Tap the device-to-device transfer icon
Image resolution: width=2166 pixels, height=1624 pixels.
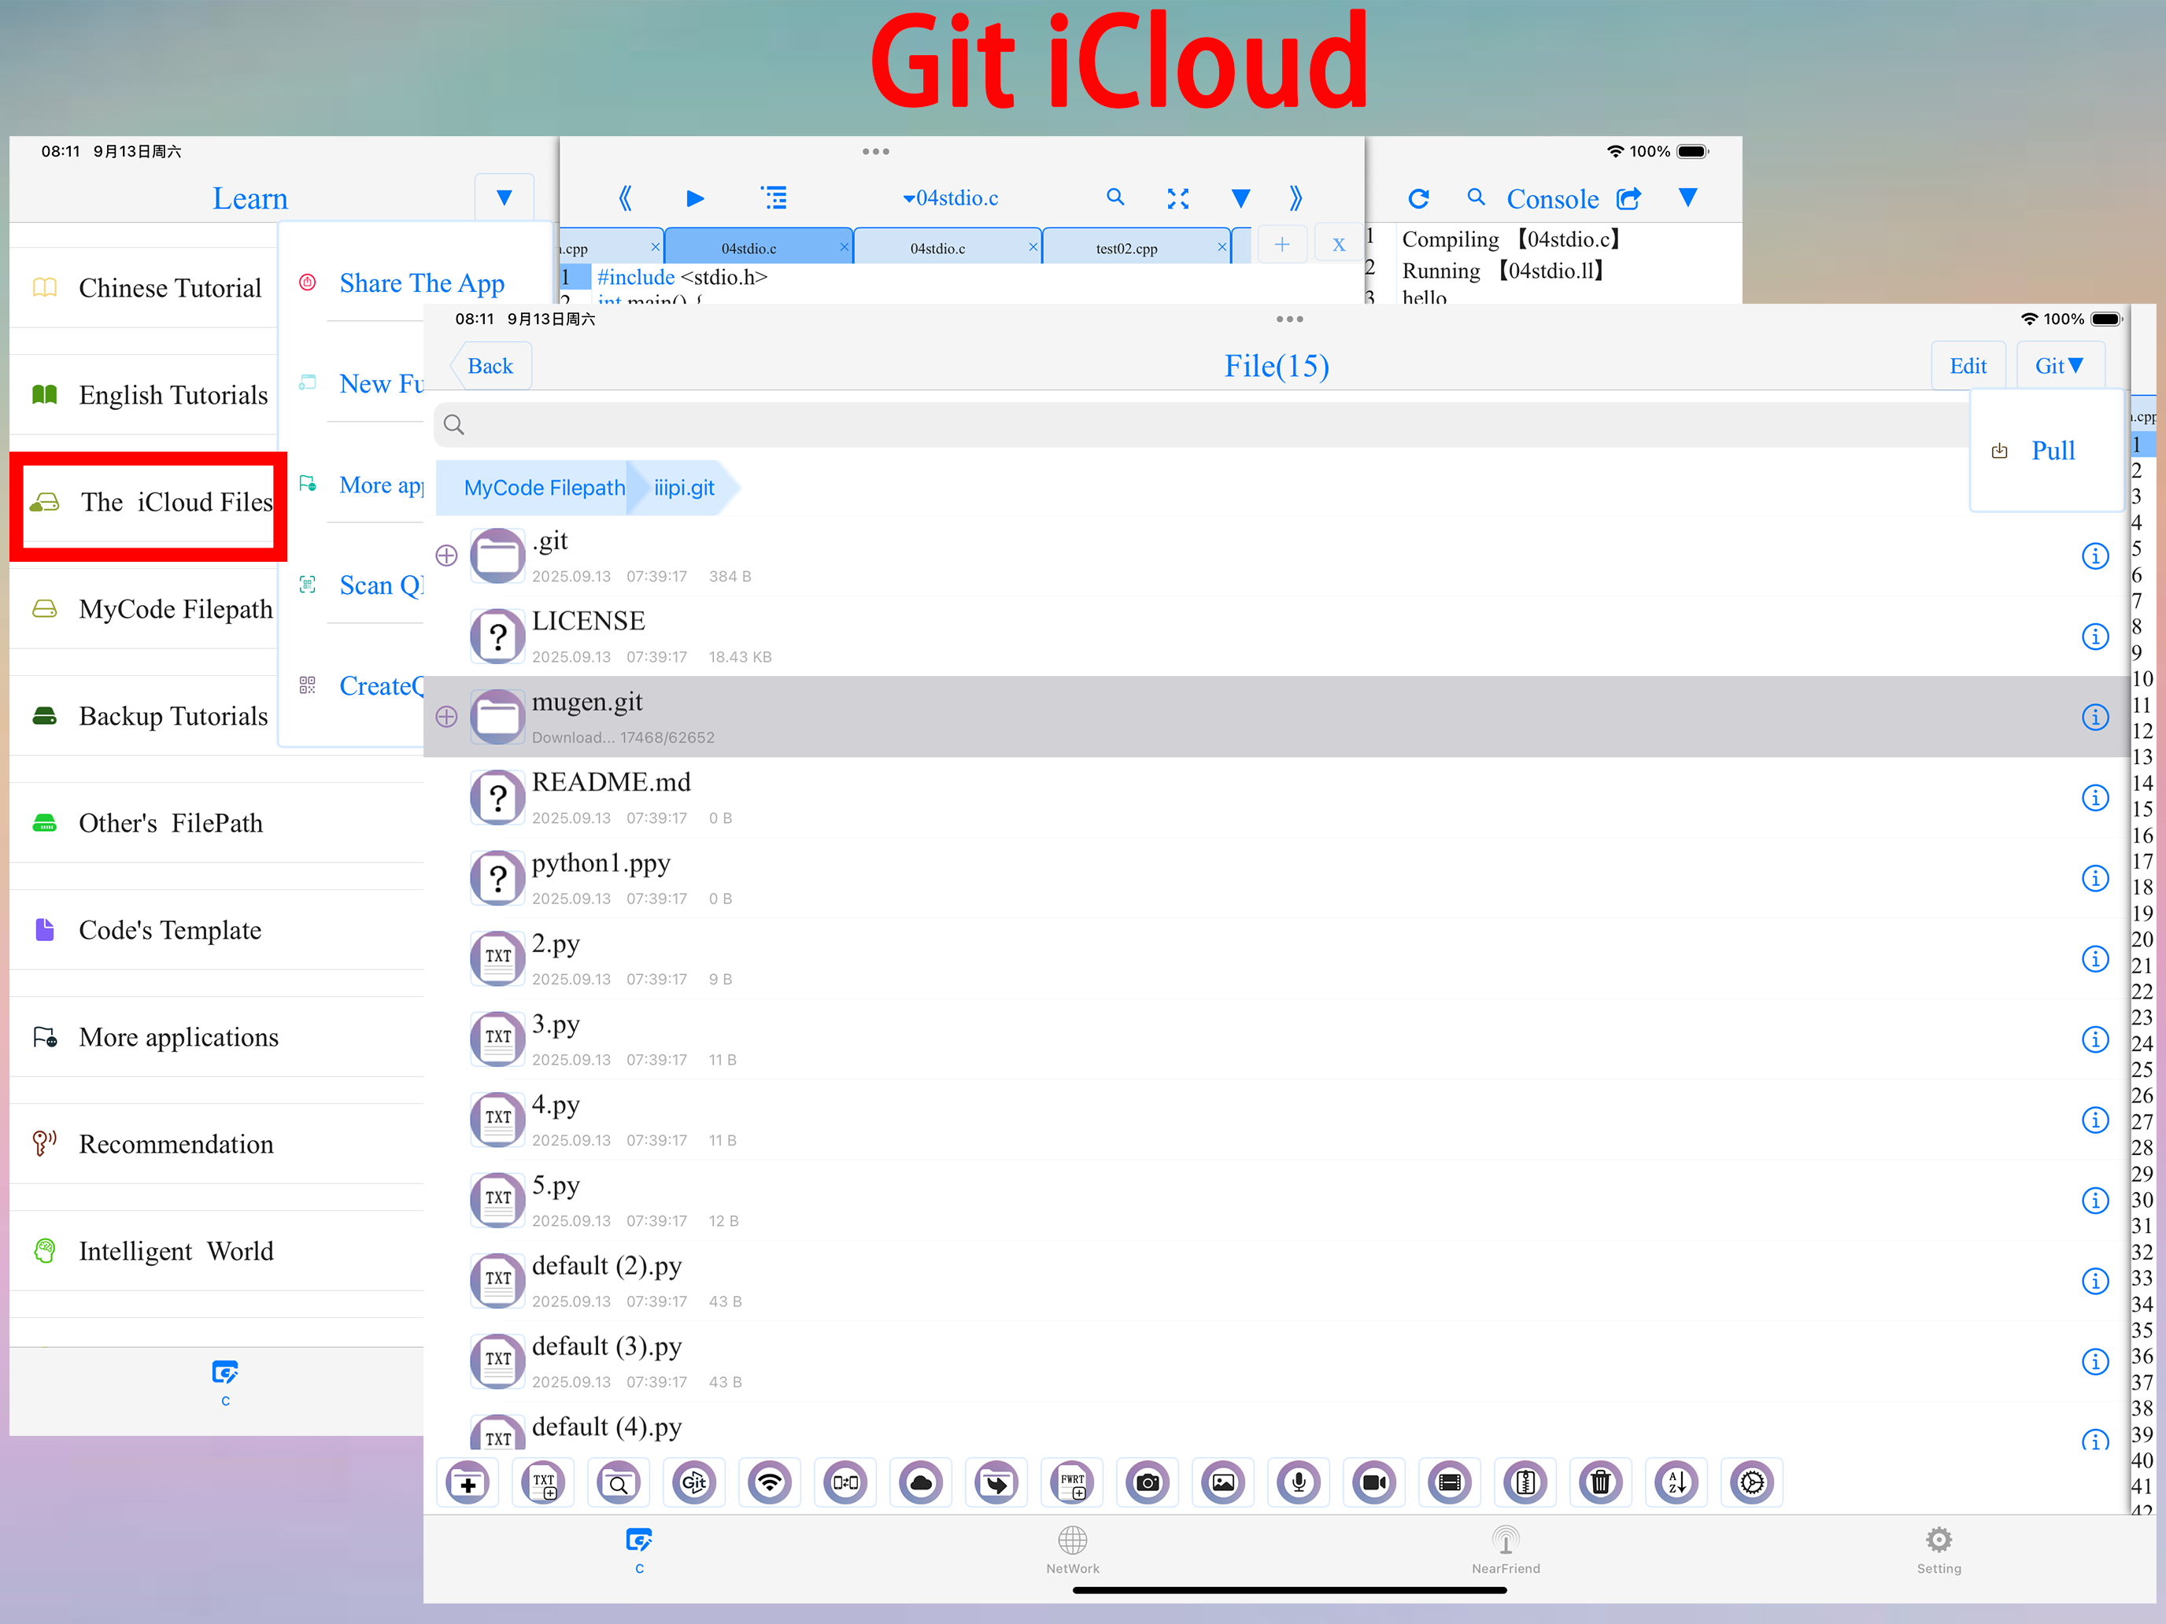pyautogui.click(x=845, y=1483)
